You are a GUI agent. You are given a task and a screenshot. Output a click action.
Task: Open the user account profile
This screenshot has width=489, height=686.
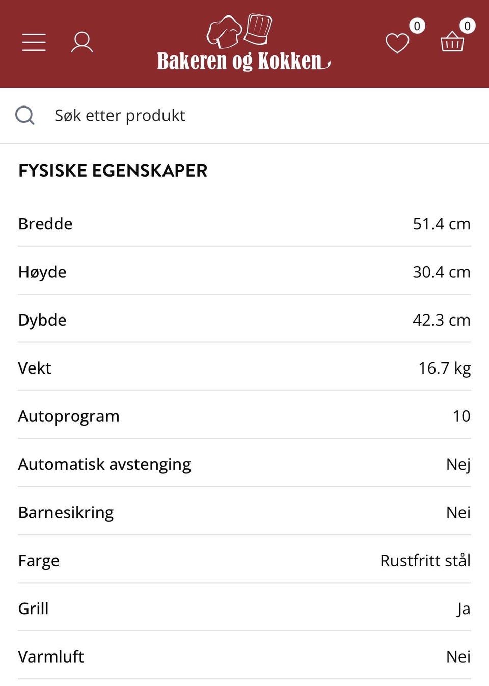[81, 42]
